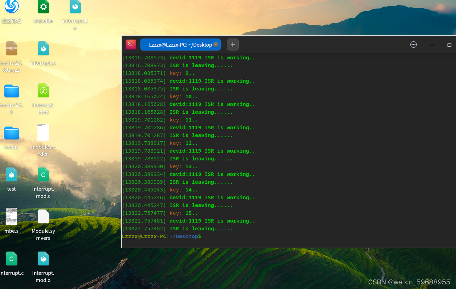This screenshot has width=456, height=289.
Task: Select the mbe.s file icon
Action: click(x=11, y=216)
